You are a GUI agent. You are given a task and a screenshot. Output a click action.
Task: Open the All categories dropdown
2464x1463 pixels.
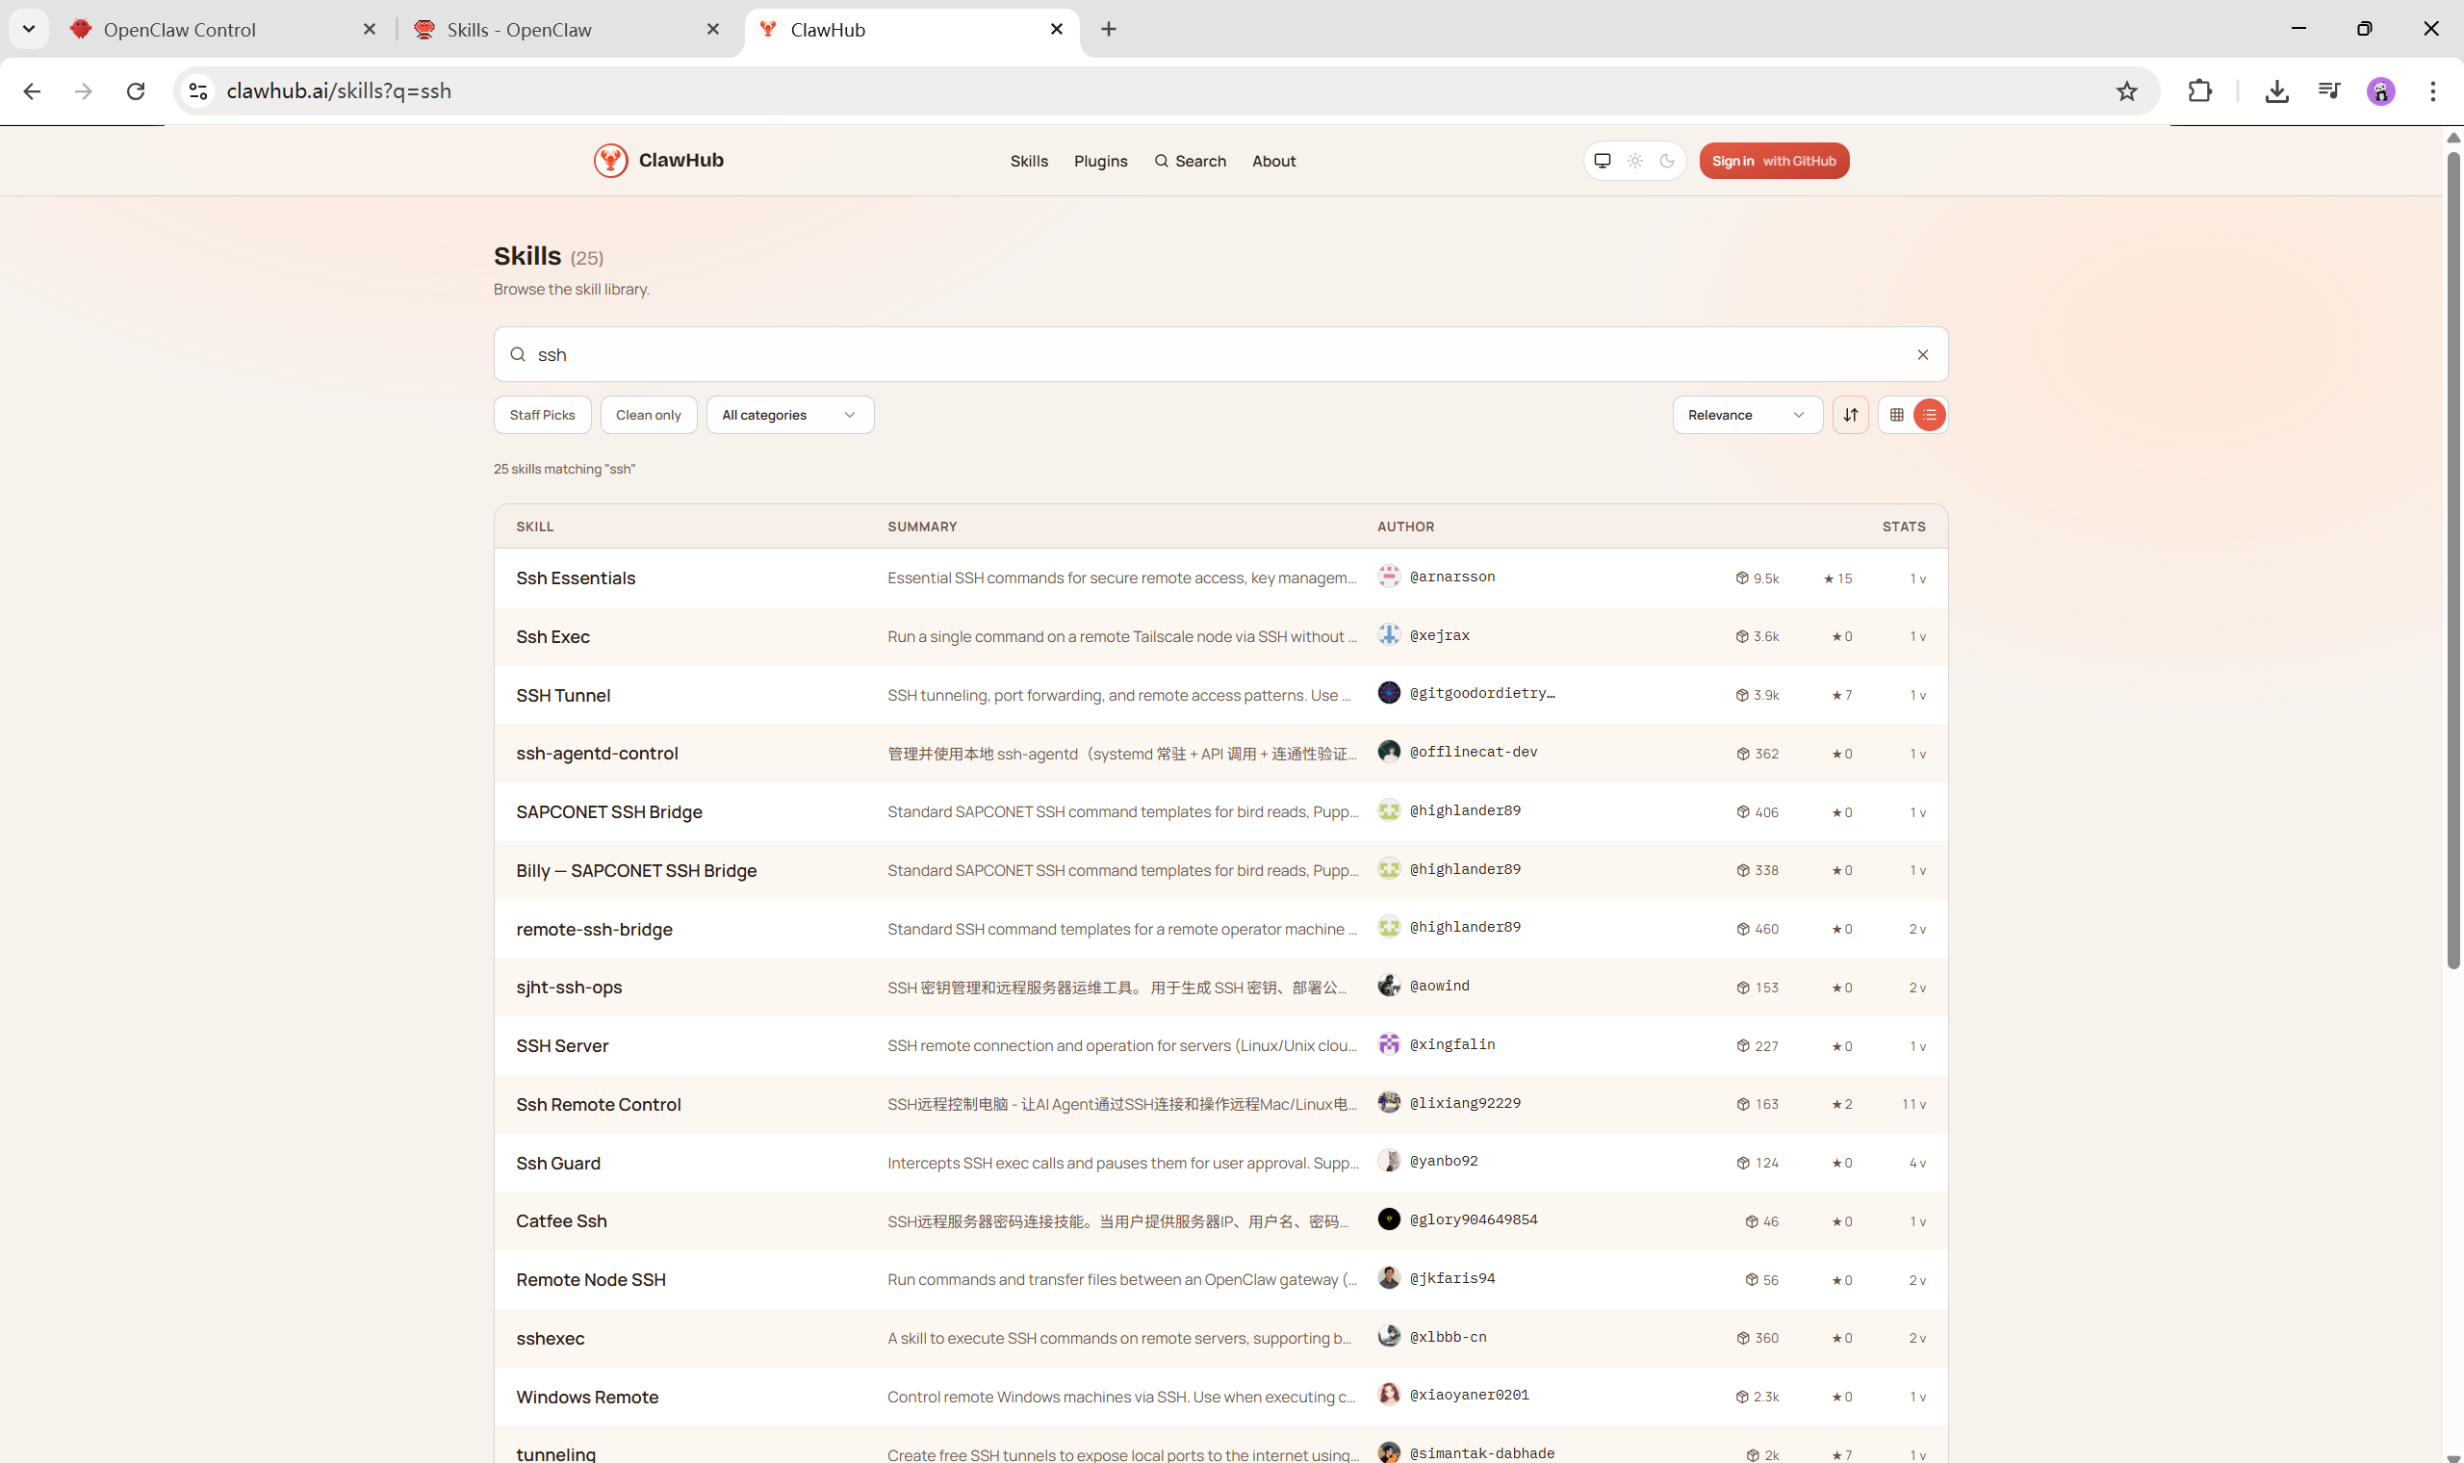pos(788,415)
